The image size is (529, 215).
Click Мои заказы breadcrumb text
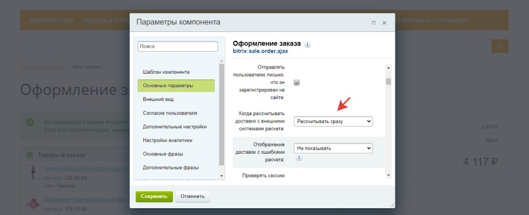pyautogui.click(x=86, y=67)
